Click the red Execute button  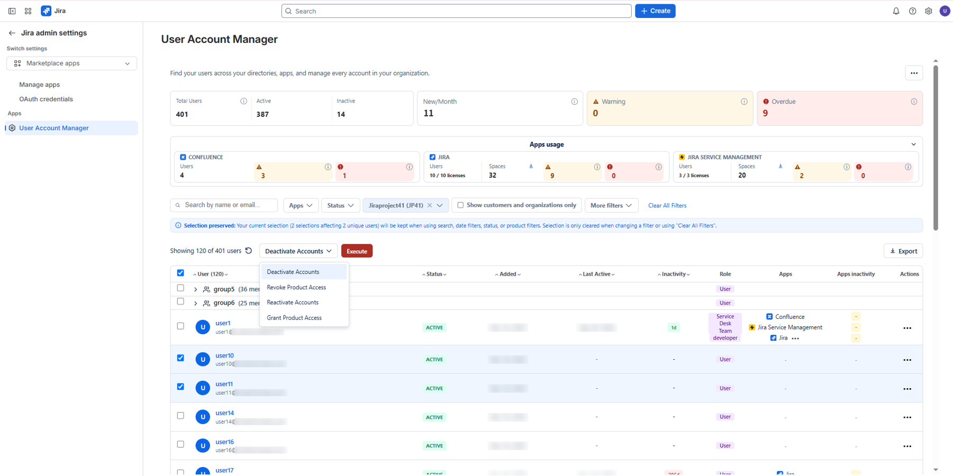pyautogui.click(x=357, y=251)
